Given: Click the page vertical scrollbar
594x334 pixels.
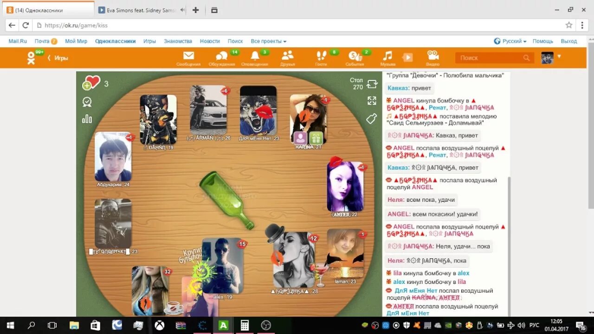Looking at the screenshot, I should (x=590, y=125).
